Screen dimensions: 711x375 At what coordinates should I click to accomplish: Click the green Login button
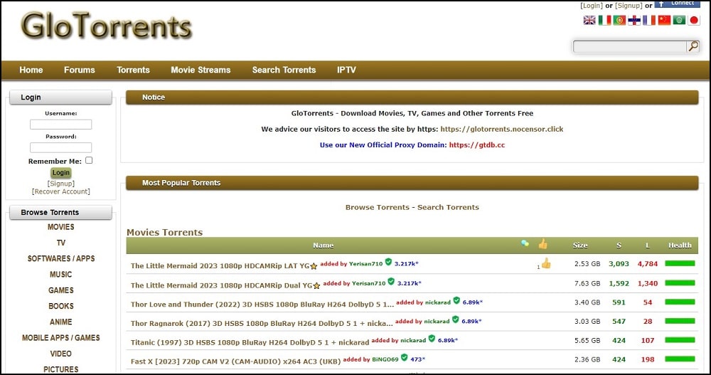(60, 172)
